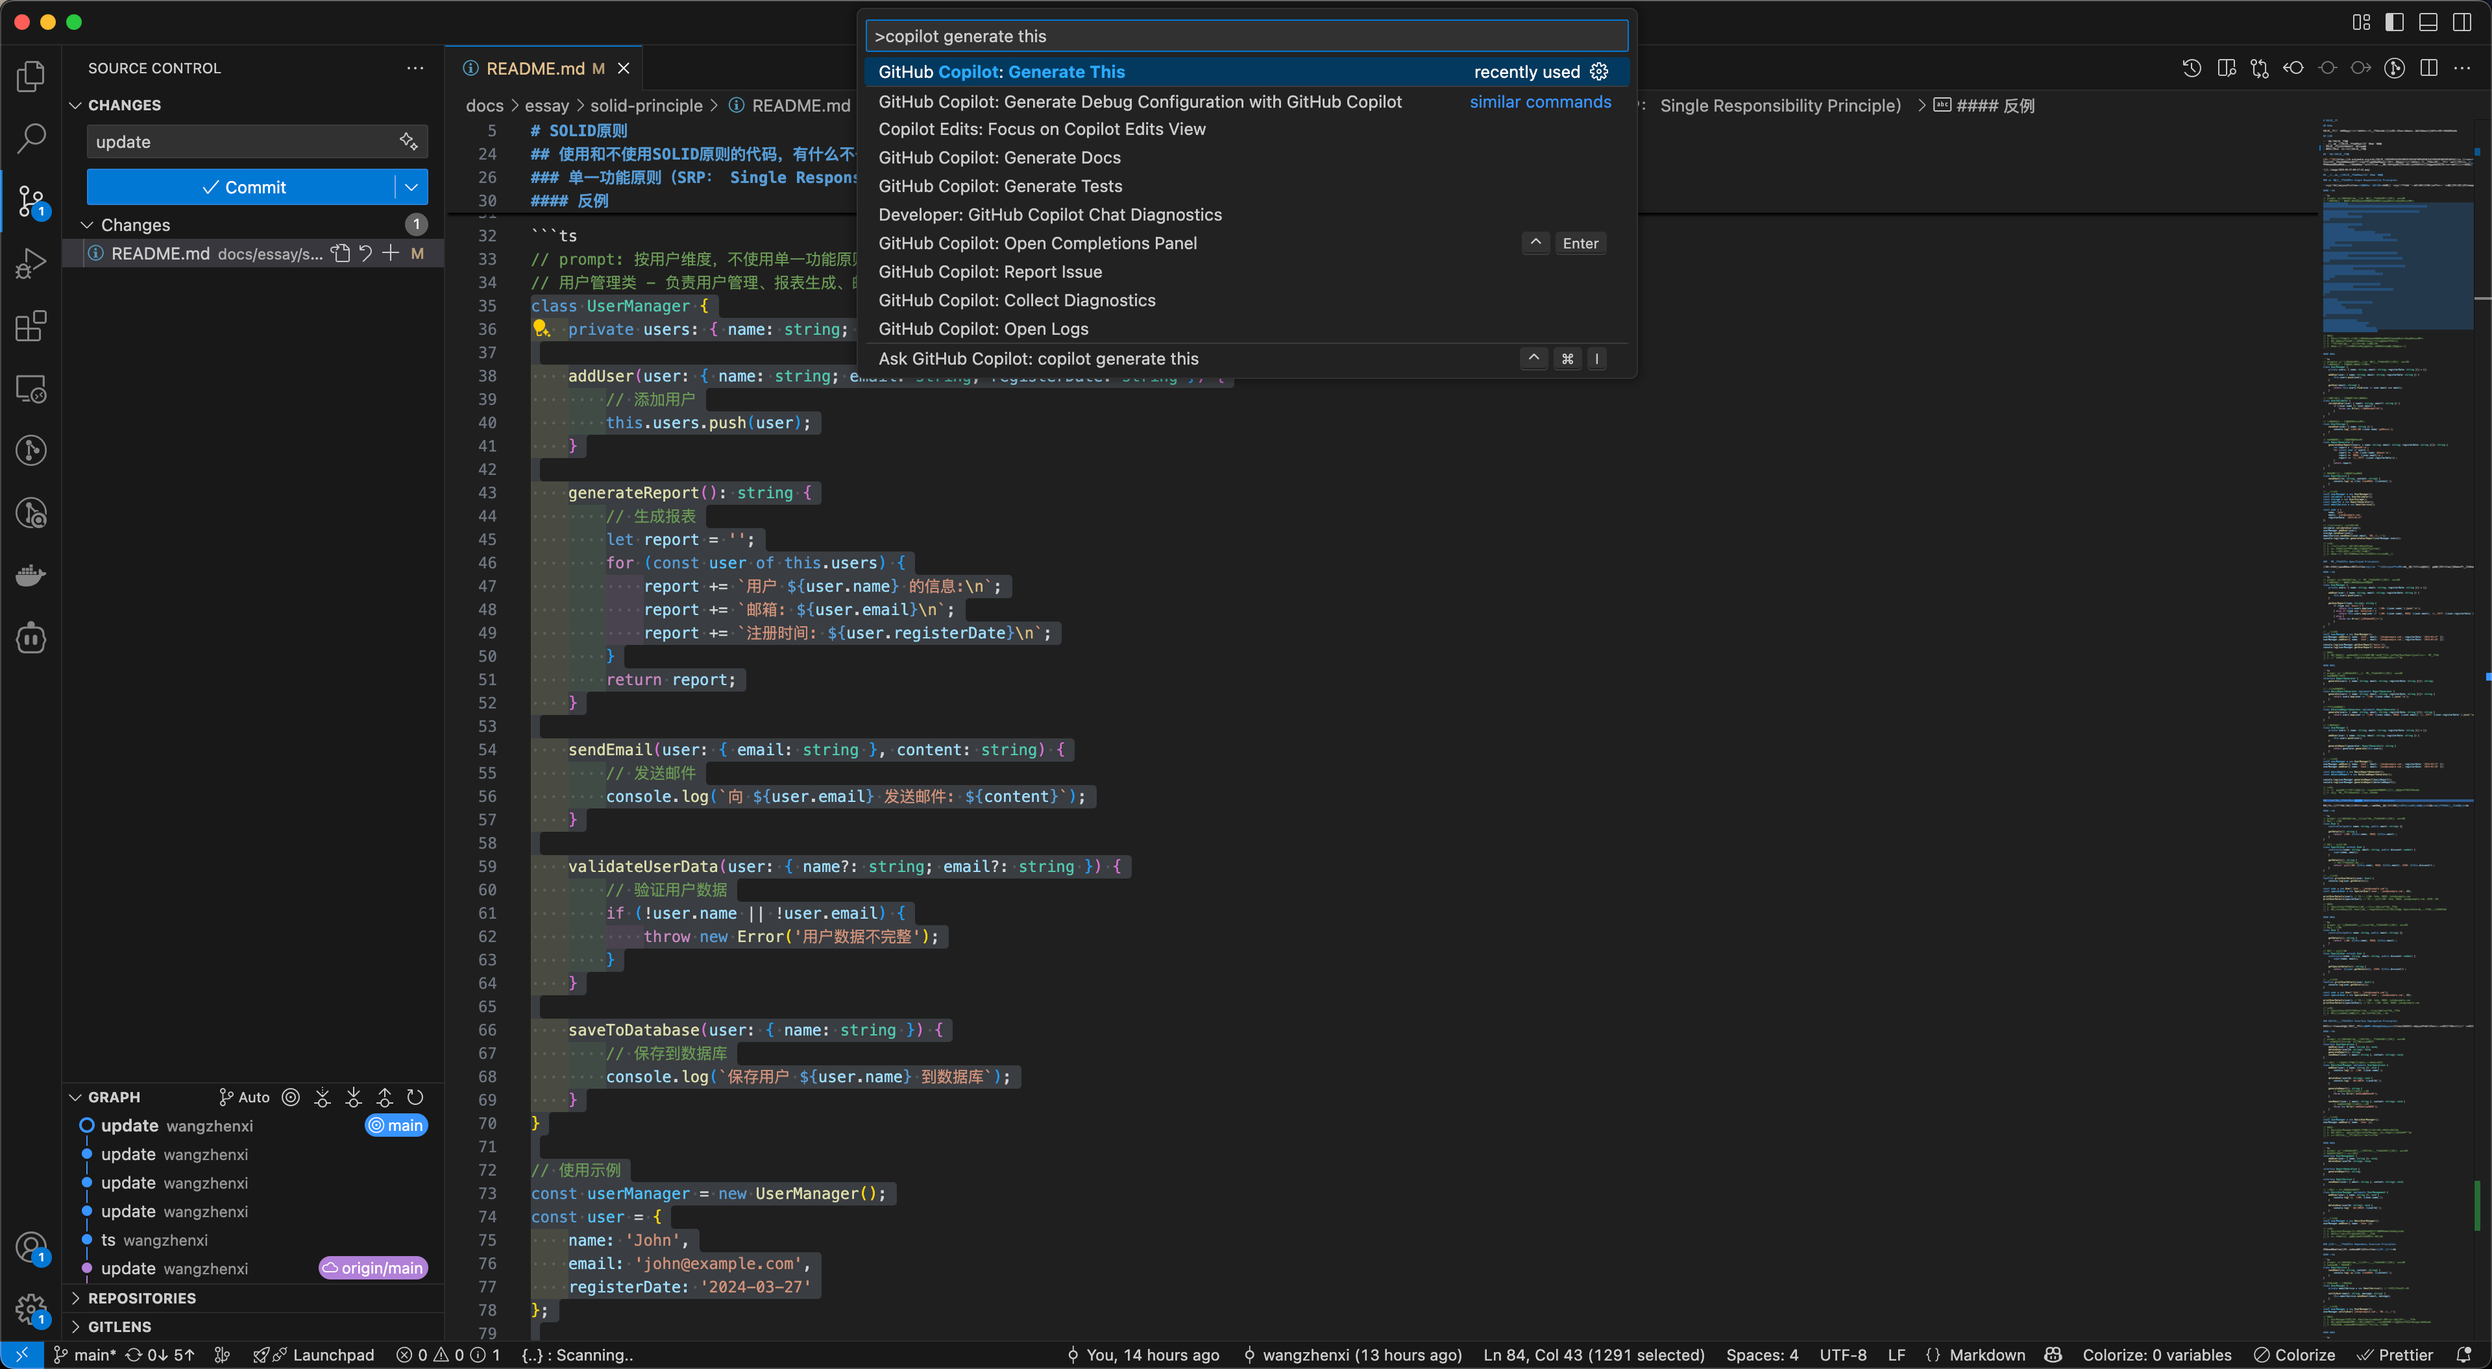
Task: Open the Docker view icon
Action: (x=31, y=575)
